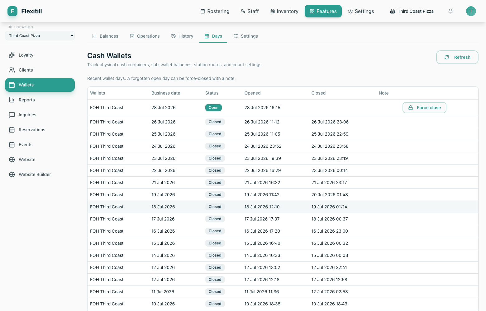Click the Flexitill logo icon
Image resolution: width=486 pixels, height=311 pixels.
(x=12, y=11)
